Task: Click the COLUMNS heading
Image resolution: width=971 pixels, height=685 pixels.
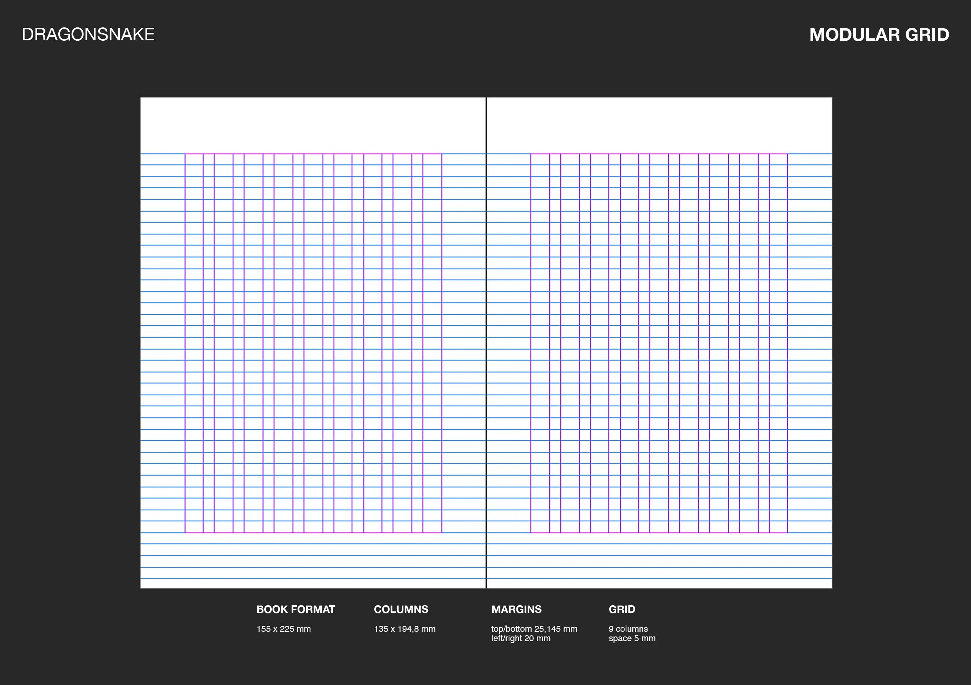Action: 401,609
